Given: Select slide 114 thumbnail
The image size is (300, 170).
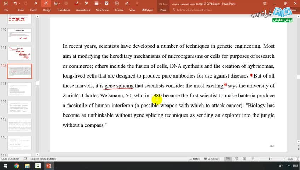Looking at the screenshot, I should click(x=19, y=107).
